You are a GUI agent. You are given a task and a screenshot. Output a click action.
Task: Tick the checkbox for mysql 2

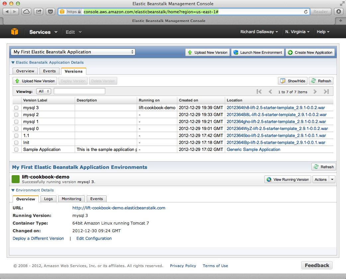tap(16, 115)
